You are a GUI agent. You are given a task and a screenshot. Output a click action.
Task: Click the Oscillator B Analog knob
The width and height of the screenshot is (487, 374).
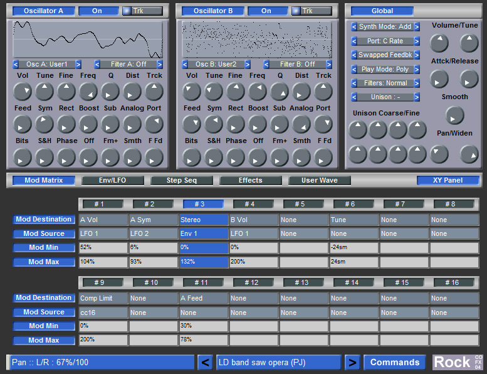[x=301, y=124]
